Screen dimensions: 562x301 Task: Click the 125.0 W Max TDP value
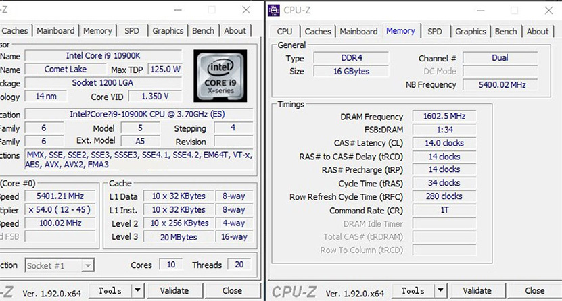click(165, 70)
